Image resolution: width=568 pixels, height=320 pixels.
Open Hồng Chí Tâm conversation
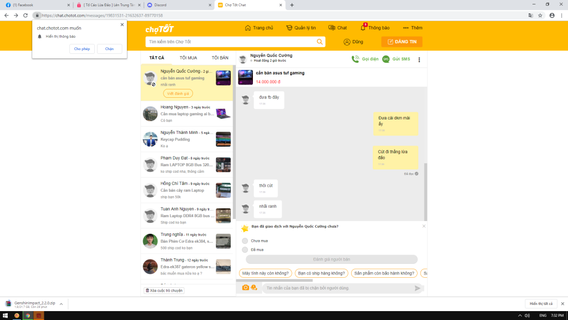(x=187, y=190)
